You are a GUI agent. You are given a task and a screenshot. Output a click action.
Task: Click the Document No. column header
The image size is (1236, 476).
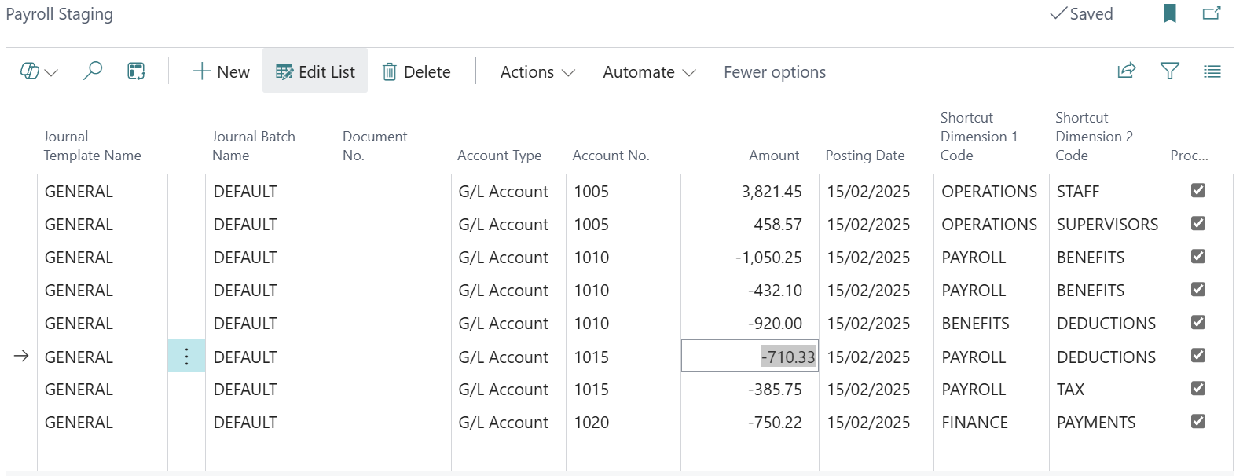point(375,145)
